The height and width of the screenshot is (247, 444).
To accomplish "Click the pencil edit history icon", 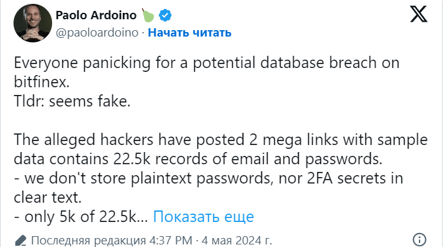I will 21,241.
